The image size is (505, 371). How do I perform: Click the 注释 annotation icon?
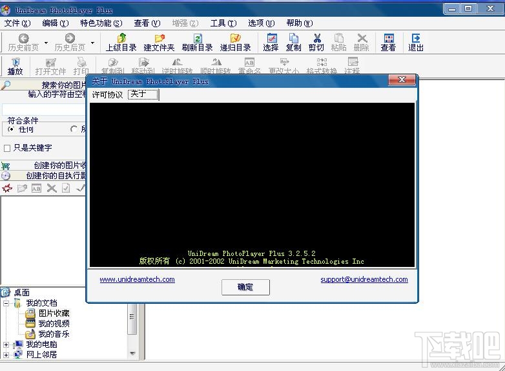tap(353, 61)
